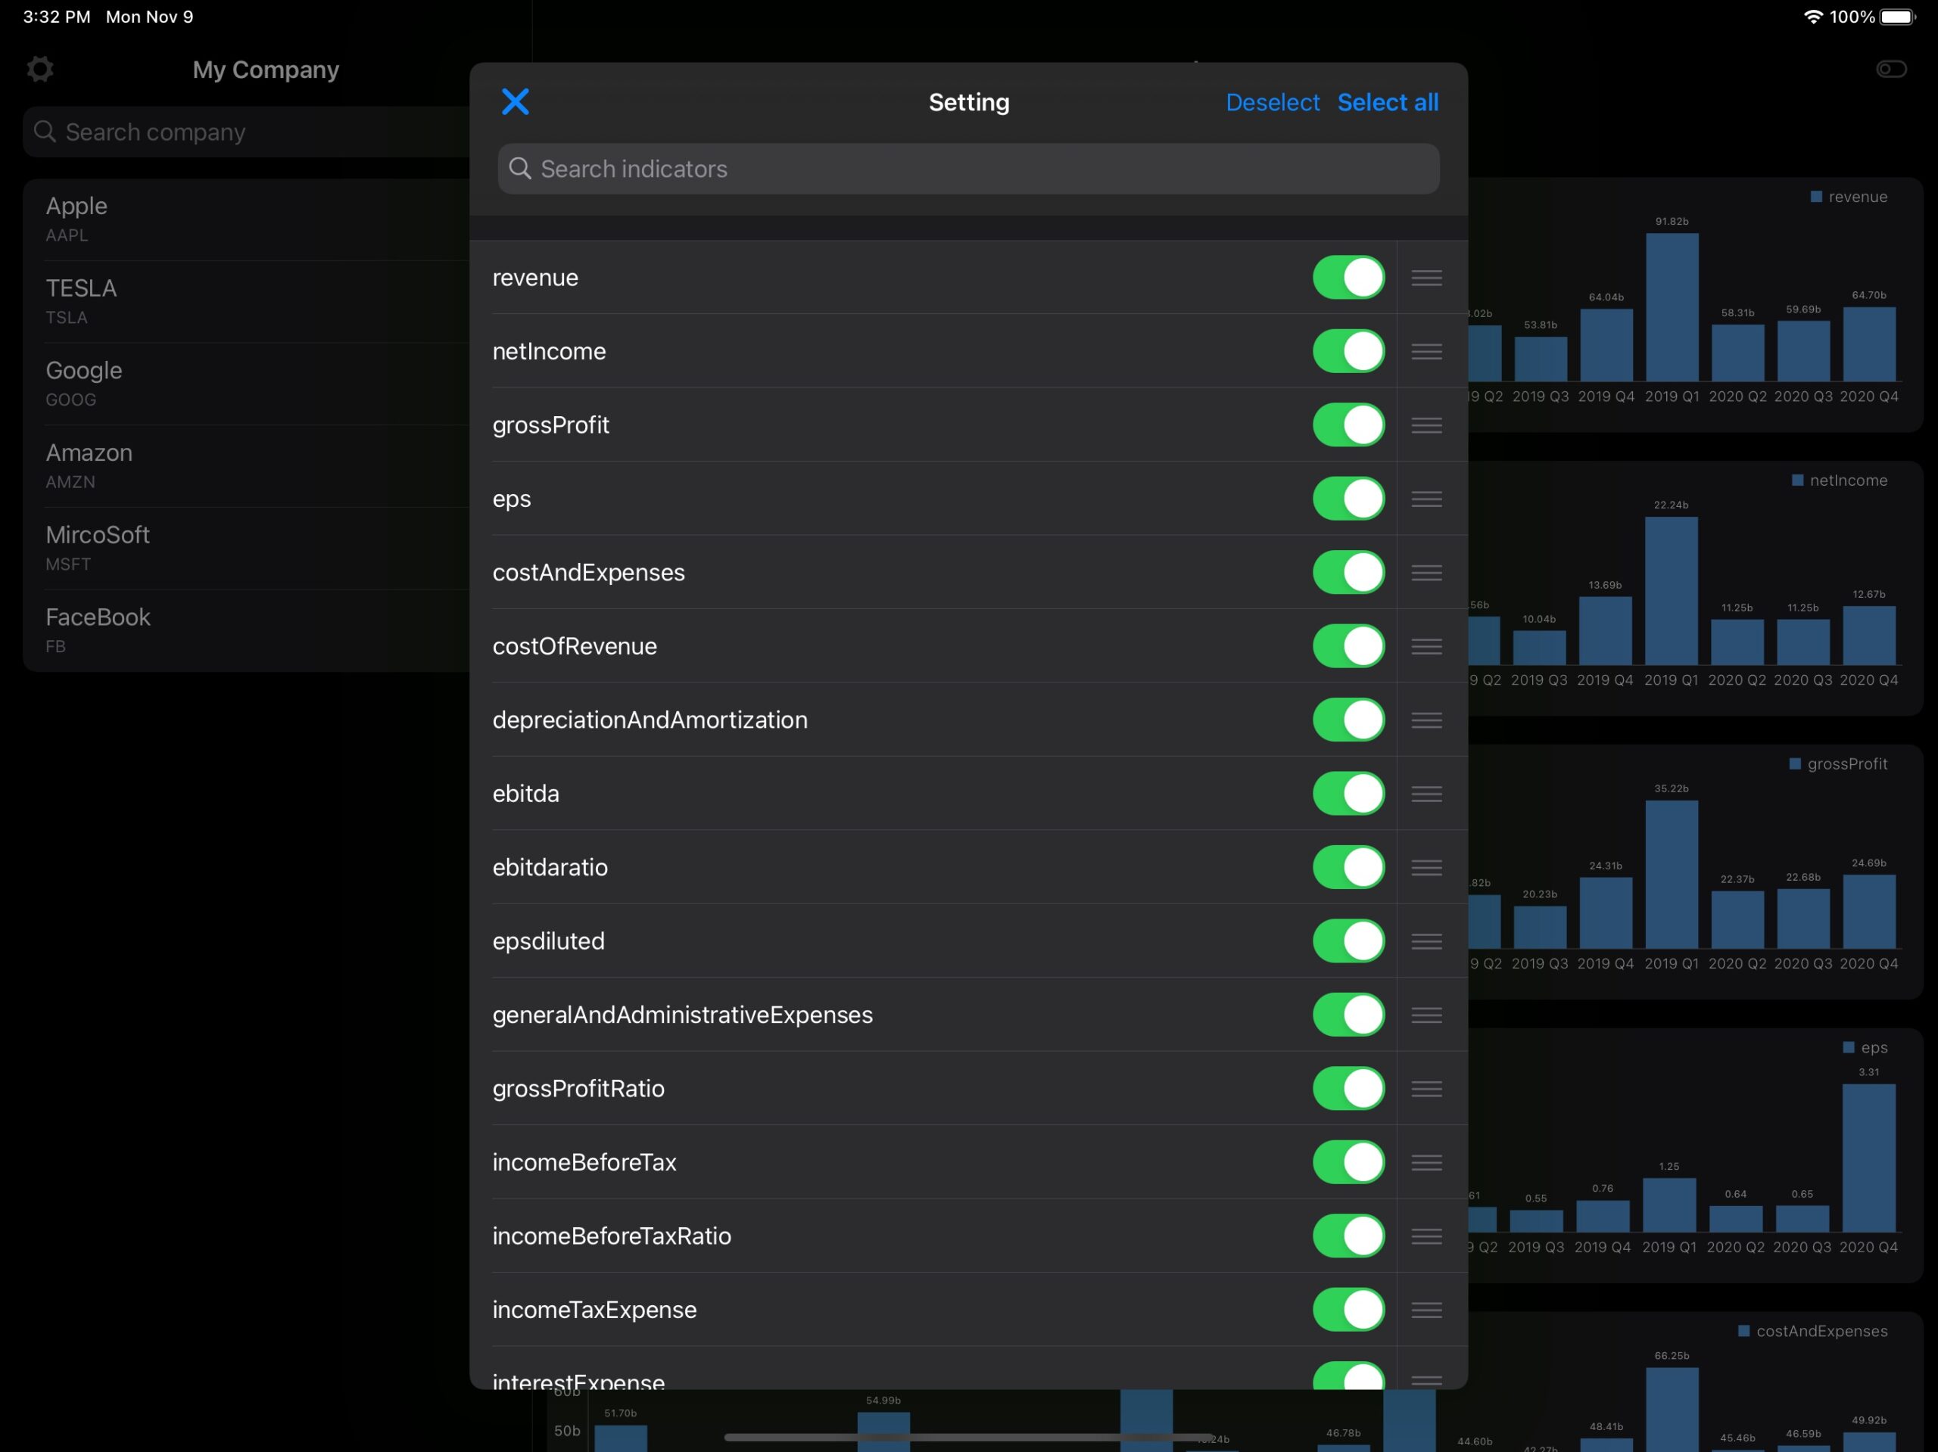
Task: Click the incomeTaxExpense row label
Action: [x=595, y=1310]
